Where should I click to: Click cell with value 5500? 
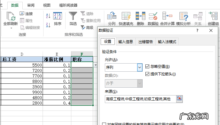coord(22,65)
